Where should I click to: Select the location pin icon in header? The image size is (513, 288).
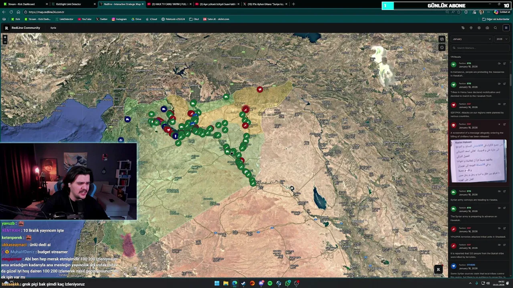[x=471, y=28]
